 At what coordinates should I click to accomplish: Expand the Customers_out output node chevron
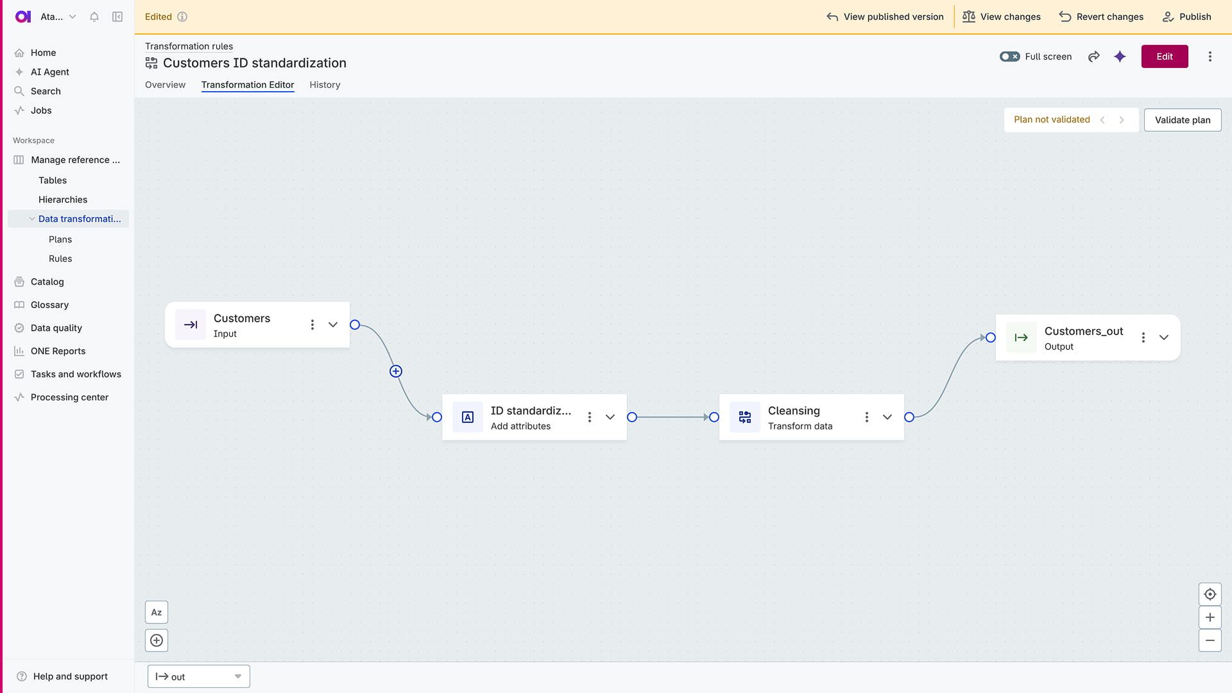[1164, 338]
